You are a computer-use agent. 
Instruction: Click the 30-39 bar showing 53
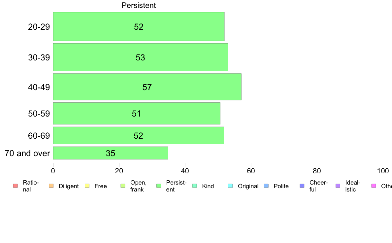pyautogui.click(x=141, y=57)
